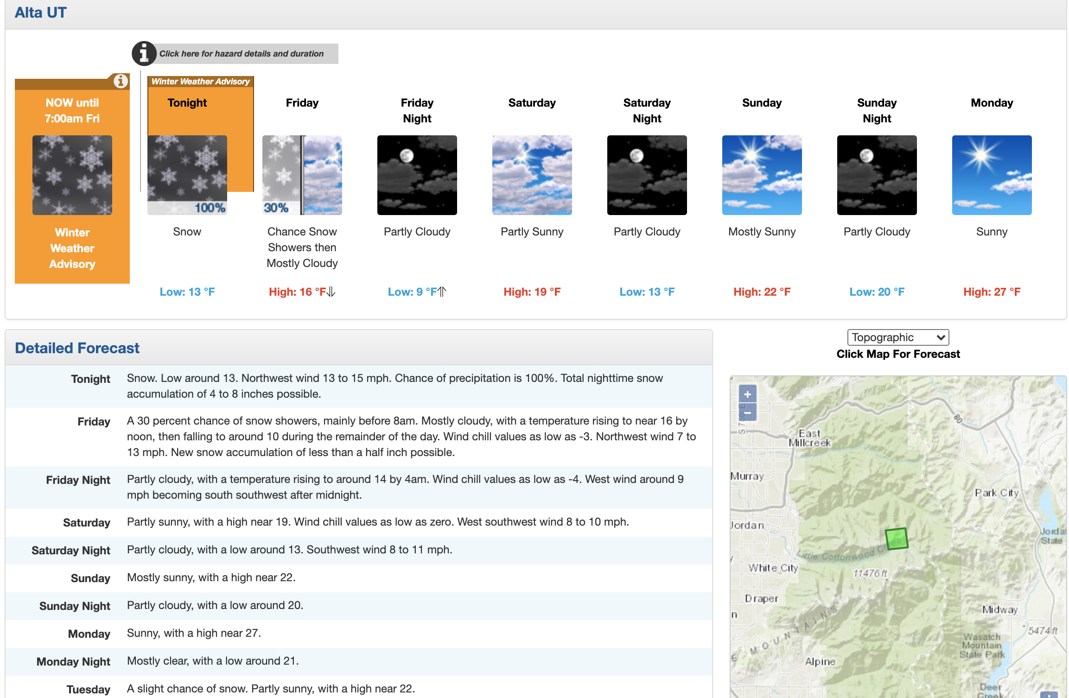
Task: Click the 'Mostly Sunny' label under Sunday
Action: (x=762, y=232)
